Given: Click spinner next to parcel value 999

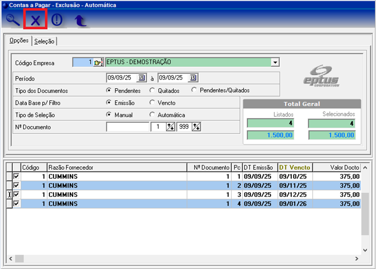Looking at the screenshot, I should (196, 127).
